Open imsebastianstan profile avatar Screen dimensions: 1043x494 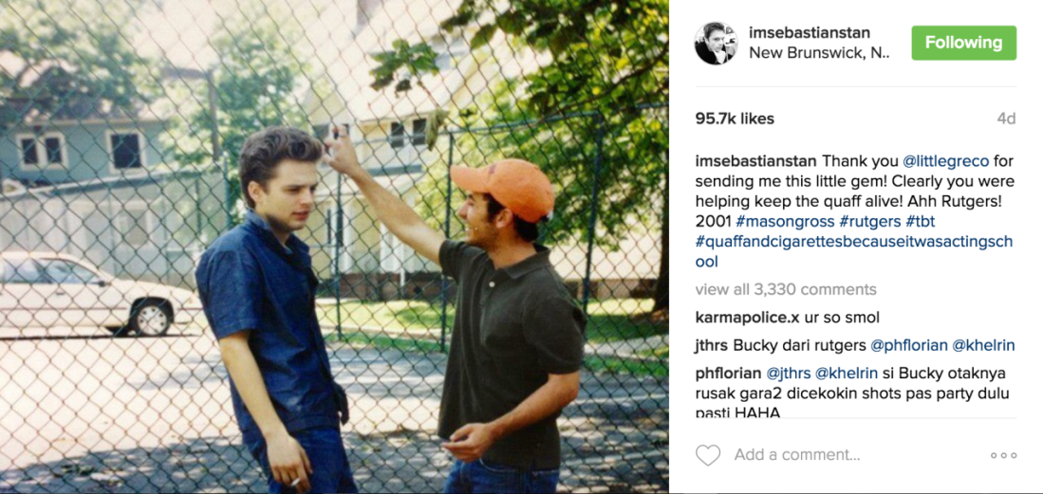tap(716, 44)
